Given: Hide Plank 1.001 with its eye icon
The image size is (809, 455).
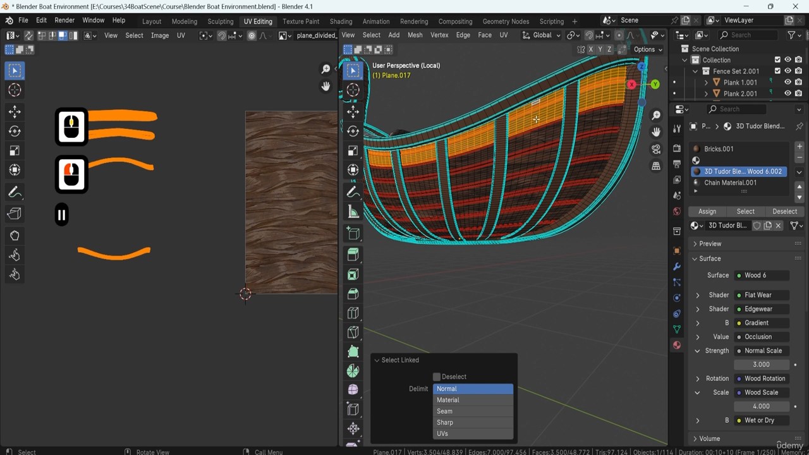Looking at the screenshot, I should click(x=788, y=82).
